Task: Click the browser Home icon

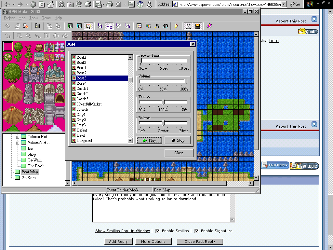Action: 50,4
